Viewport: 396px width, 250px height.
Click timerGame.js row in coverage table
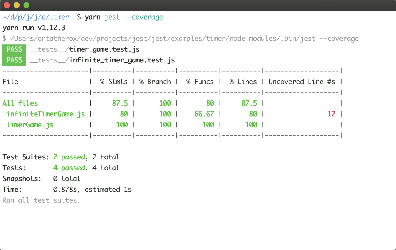point(30,125)
